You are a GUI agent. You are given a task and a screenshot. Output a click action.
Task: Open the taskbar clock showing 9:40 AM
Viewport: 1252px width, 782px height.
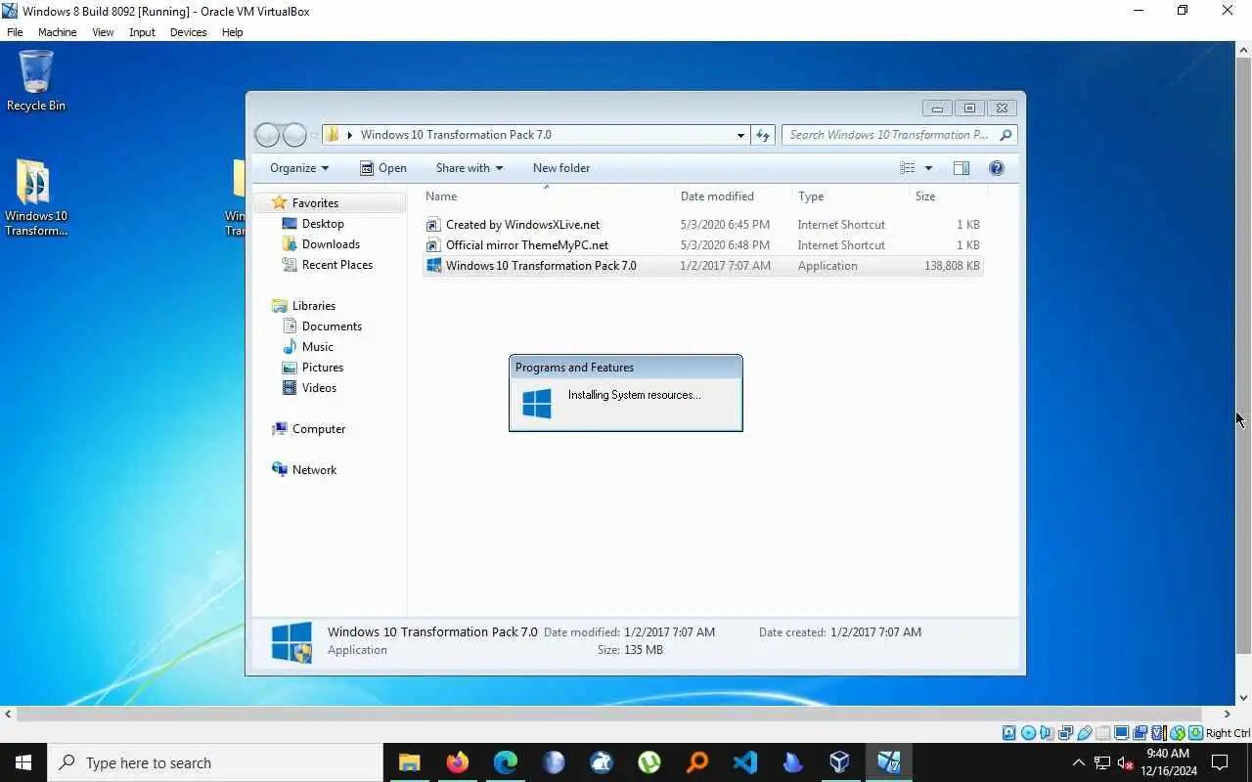click(x=1168, y=762)
